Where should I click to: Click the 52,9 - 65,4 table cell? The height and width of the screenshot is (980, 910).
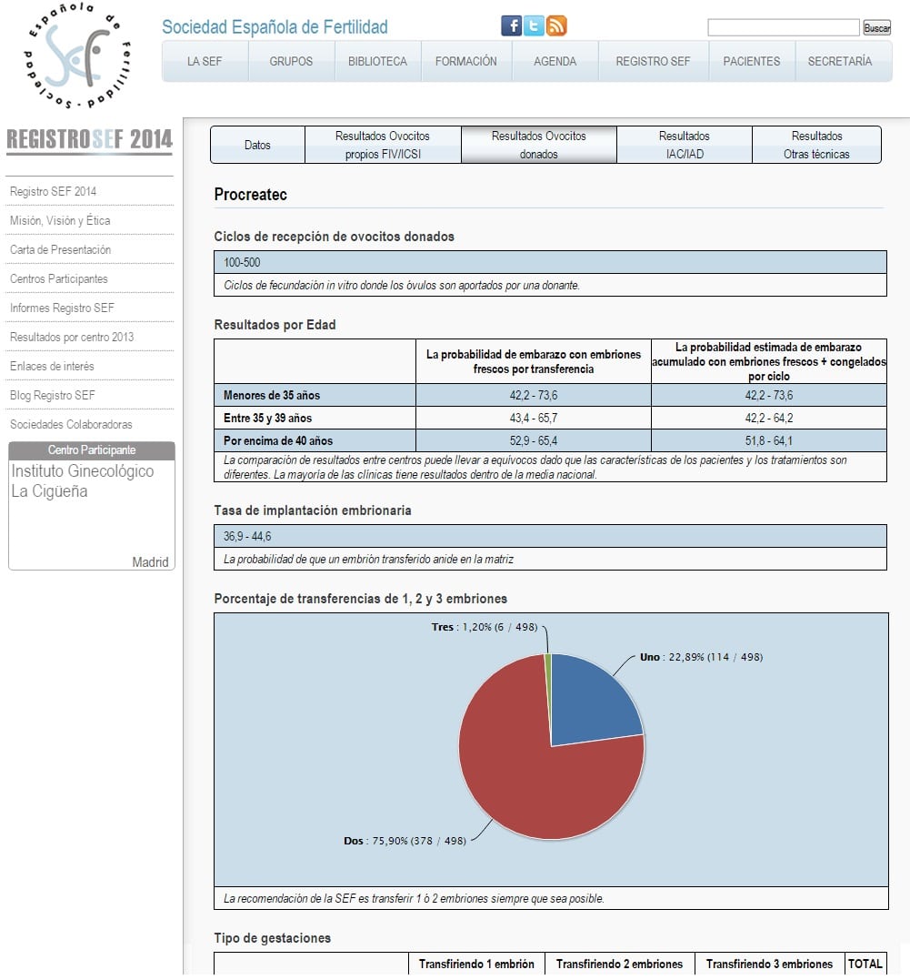tap(534, 440)
